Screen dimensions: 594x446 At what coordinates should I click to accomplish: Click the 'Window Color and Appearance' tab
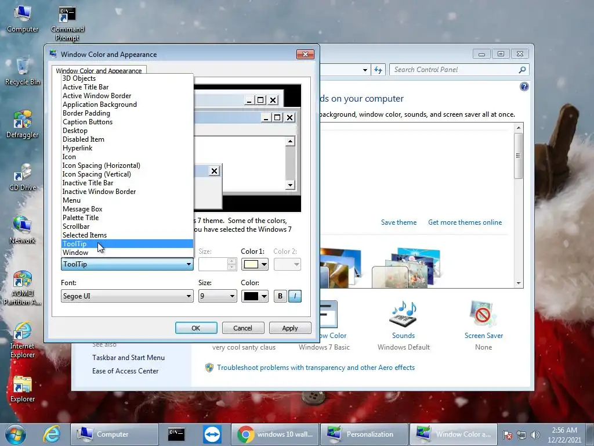[x=99, y=70]
